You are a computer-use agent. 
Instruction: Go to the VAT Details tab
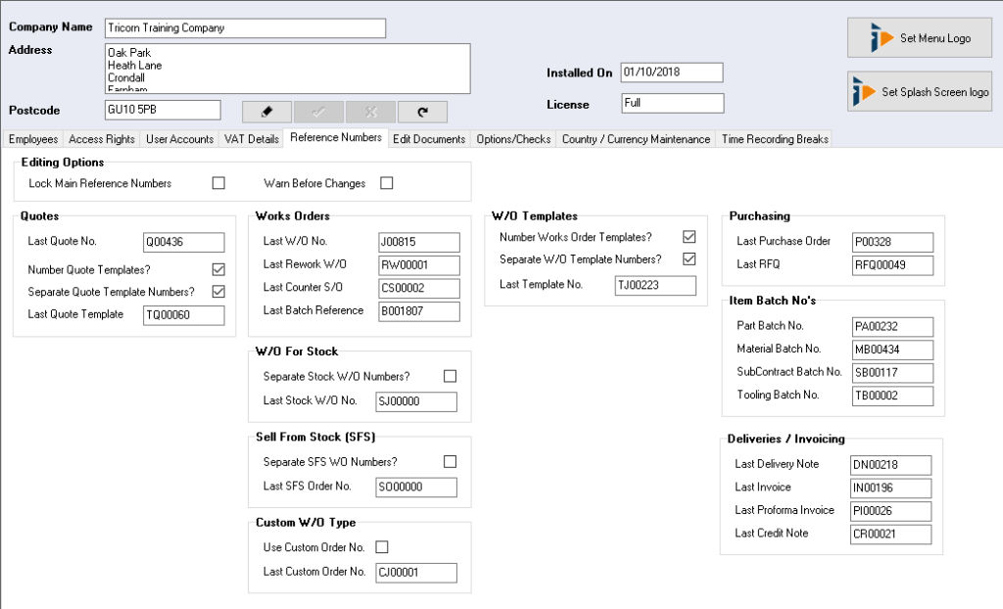click(251, 139)
